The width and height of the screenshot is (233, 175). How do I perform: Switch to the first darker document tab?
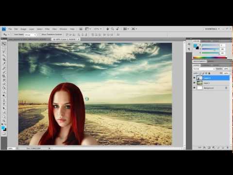pyautogui.click(x=28, y=39)
